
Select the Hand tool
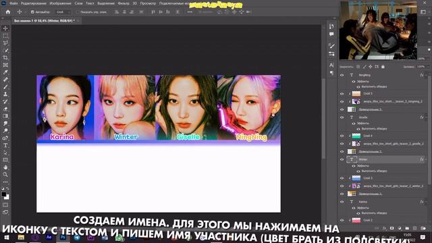(x=5, y=167)
